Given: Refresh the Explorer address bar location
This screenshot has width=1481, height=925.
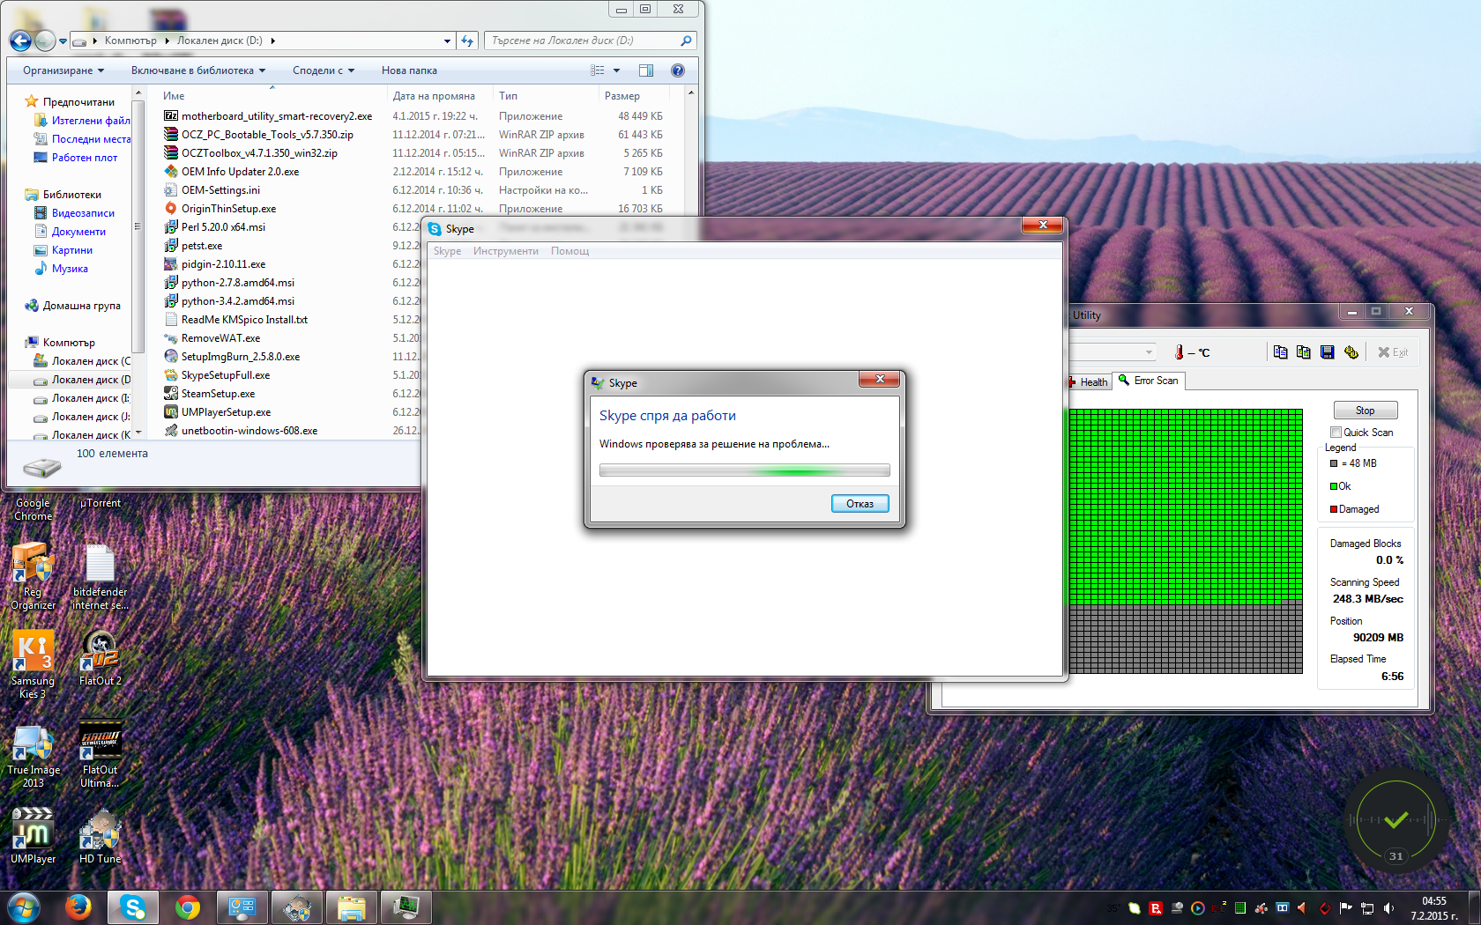Looking at the screenshot, I should coord(467,41).
